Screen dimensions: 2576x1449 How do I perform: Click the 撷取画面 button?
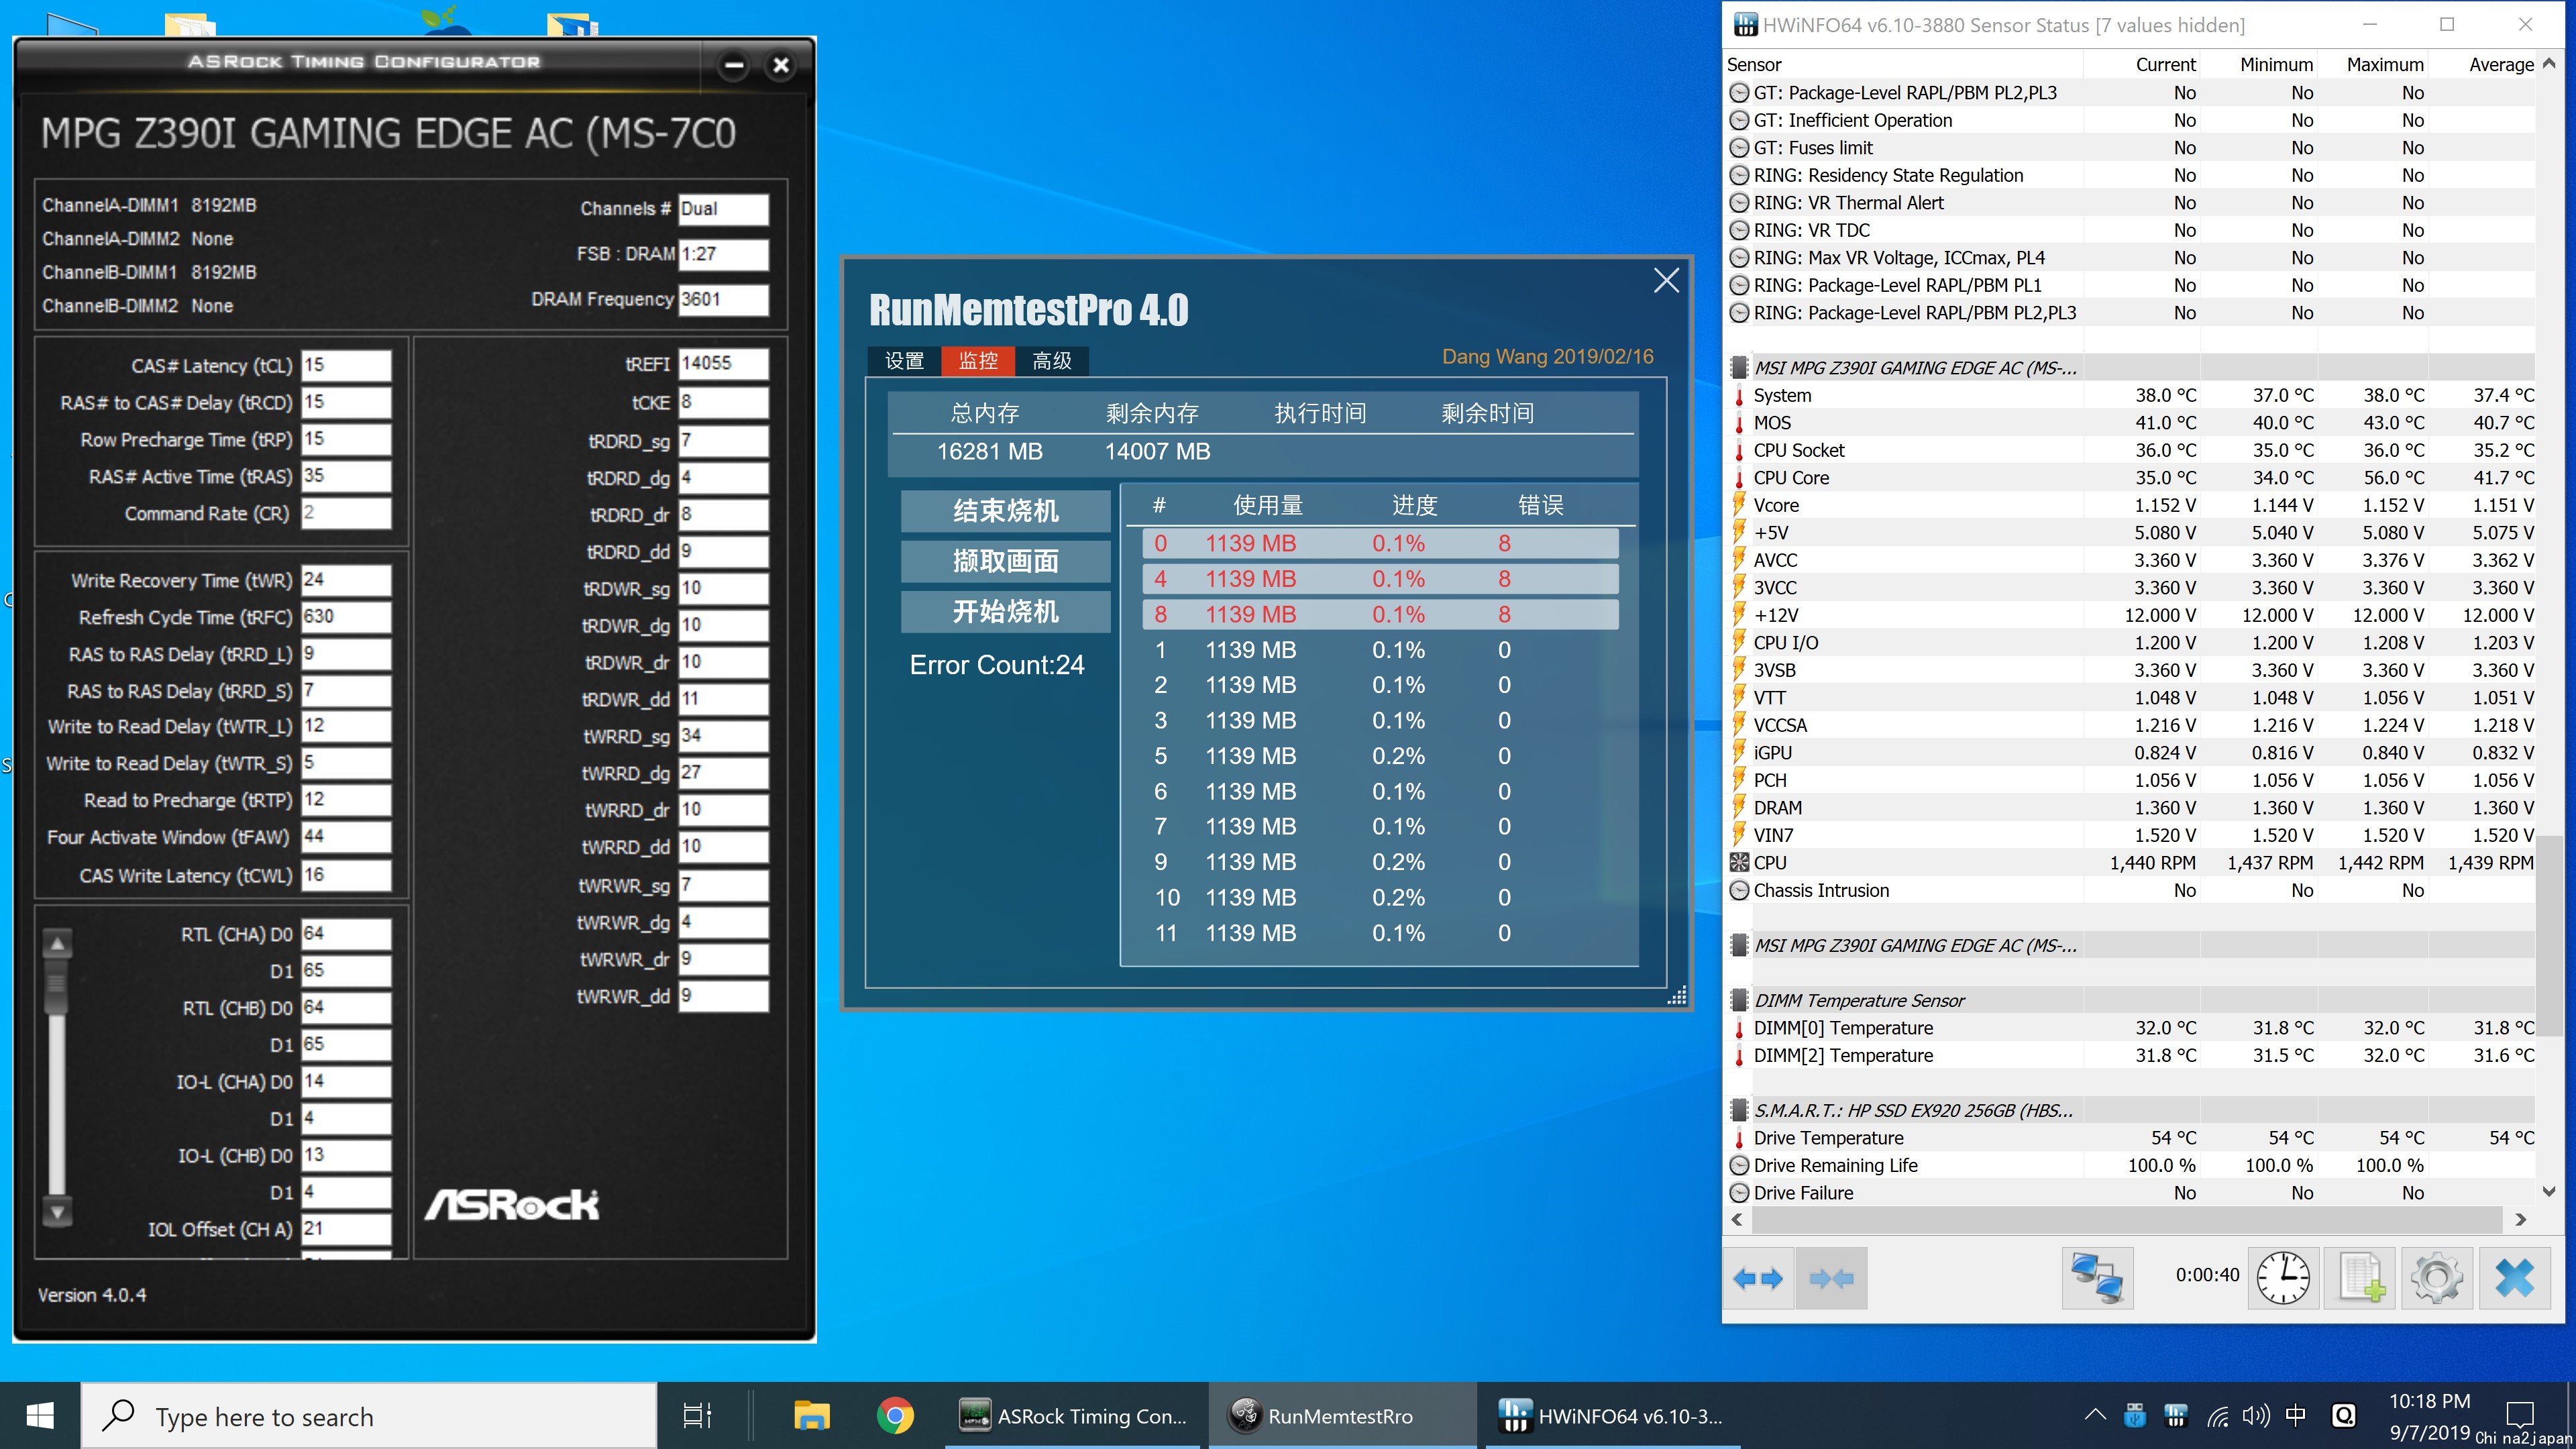[x=1005, y=561]
